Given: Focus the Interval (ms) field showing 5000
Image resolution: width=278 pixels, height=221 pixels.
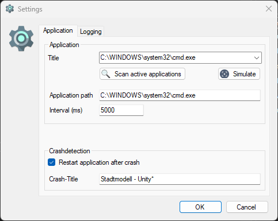Looking at the screenshot, I should (121, 110).
